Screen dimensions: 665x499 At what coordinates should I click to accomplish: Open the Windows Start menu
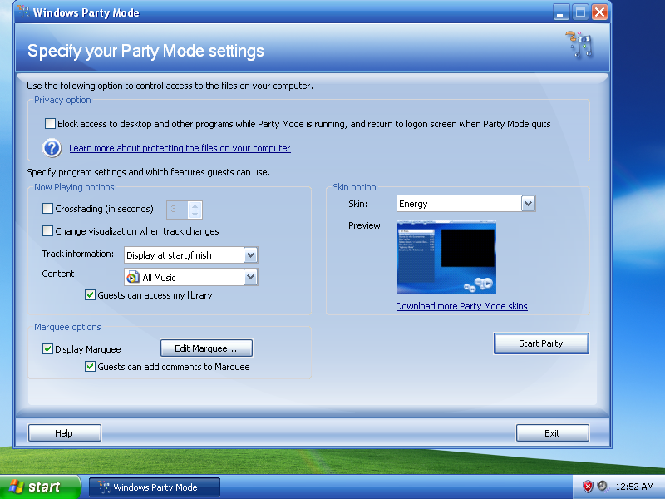(39, 487)
